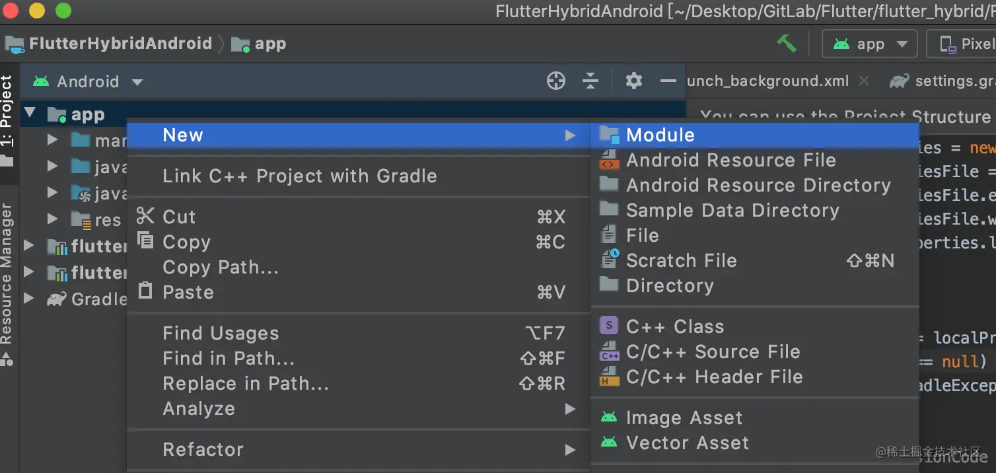Open the Resource Manager side tab
The width and height of the screenshot is (996, 473).
coord(7,284)
